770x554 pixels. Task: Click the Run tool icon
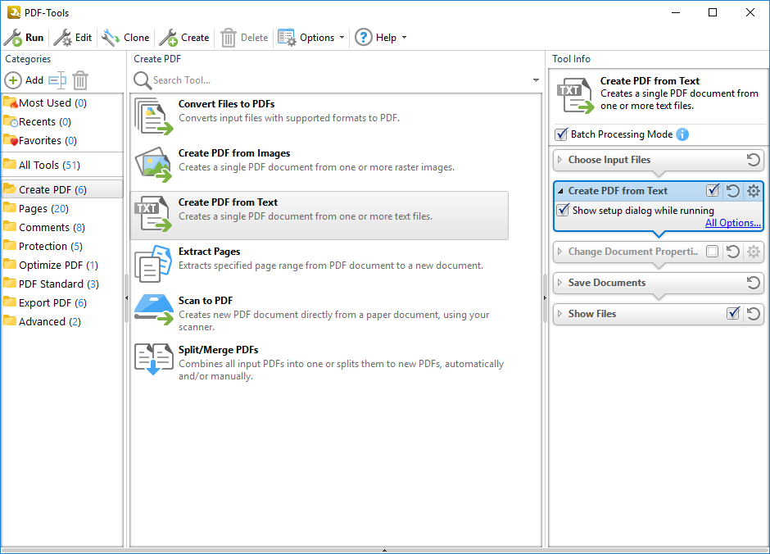coord(14,38)
